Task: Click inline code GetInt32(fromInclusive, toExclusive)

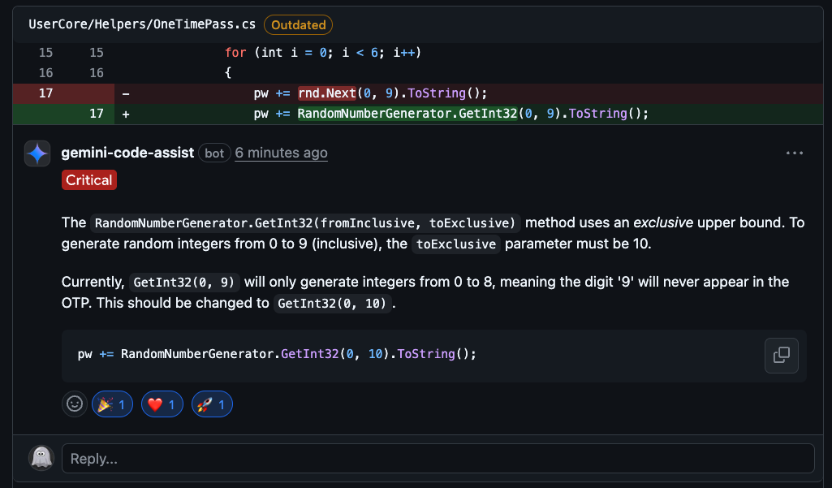Action: 305,223
